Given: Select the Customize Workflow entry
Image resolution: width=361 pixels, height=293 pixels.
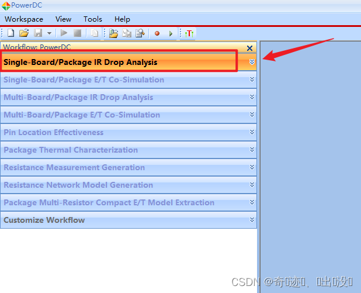Looking at the screenshot, I should tap(129, 220).
